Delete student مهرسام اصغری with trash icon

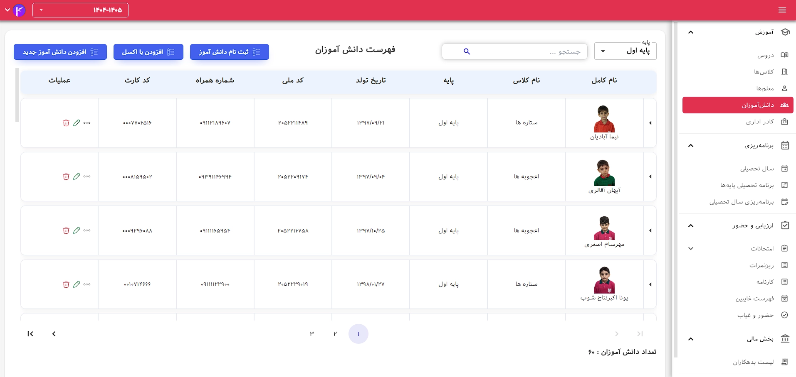66,230
